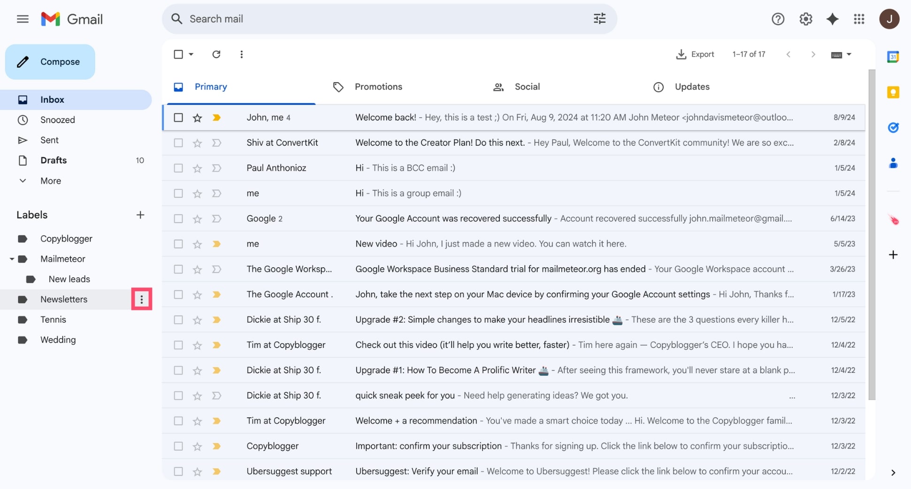Select the Tim at Copyblogger video email checkbox
This screenshot has height=489, width=911.
click(x=178, y=346)
